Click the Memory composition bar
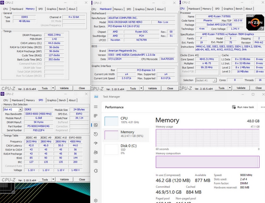 208,162
